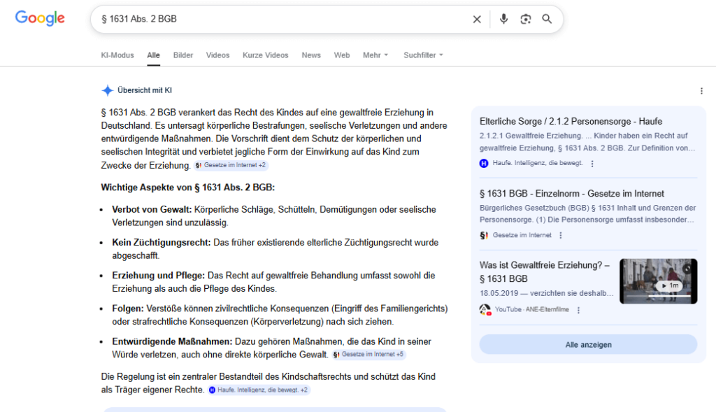Click into the search input field
716x412 pixels.
280,19
